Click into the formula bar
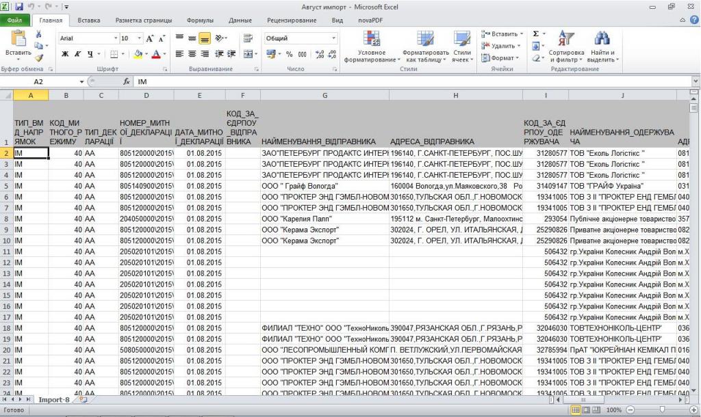 click(x=413, y=82)
